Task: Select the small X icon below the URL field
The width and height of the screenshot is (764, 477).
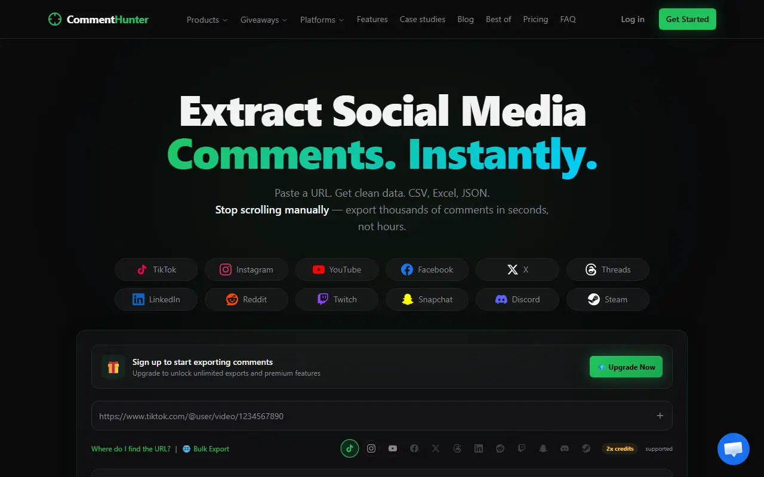Action: point(436,448)
